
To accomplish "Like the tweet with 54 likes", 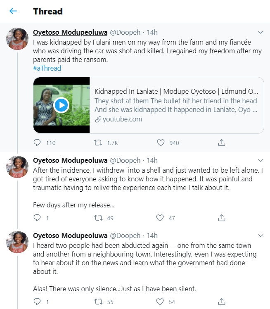I will (161, 302).
